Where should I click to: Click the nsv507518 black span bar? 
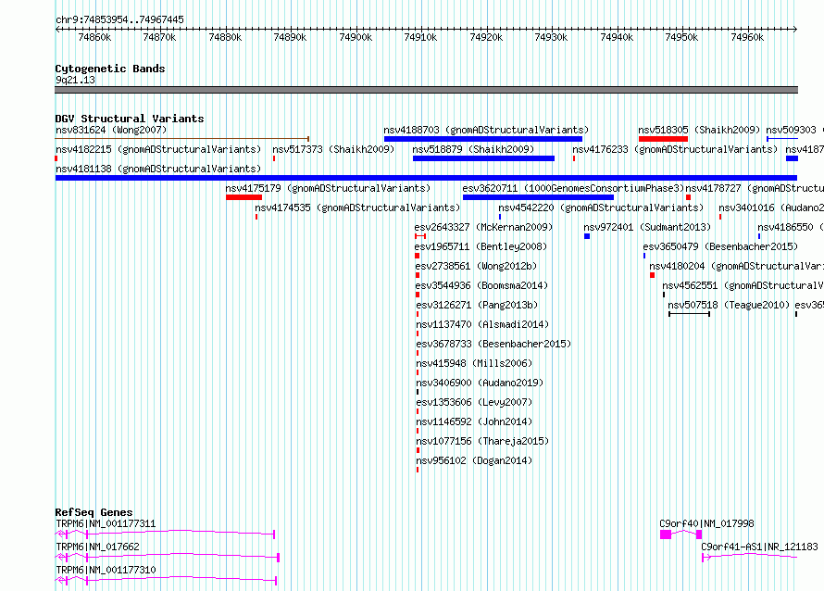click(689, 314)
